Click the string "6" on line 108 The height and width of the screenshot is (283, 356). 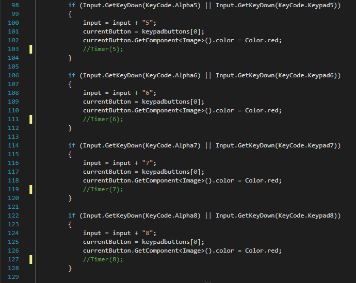point(148,93)
